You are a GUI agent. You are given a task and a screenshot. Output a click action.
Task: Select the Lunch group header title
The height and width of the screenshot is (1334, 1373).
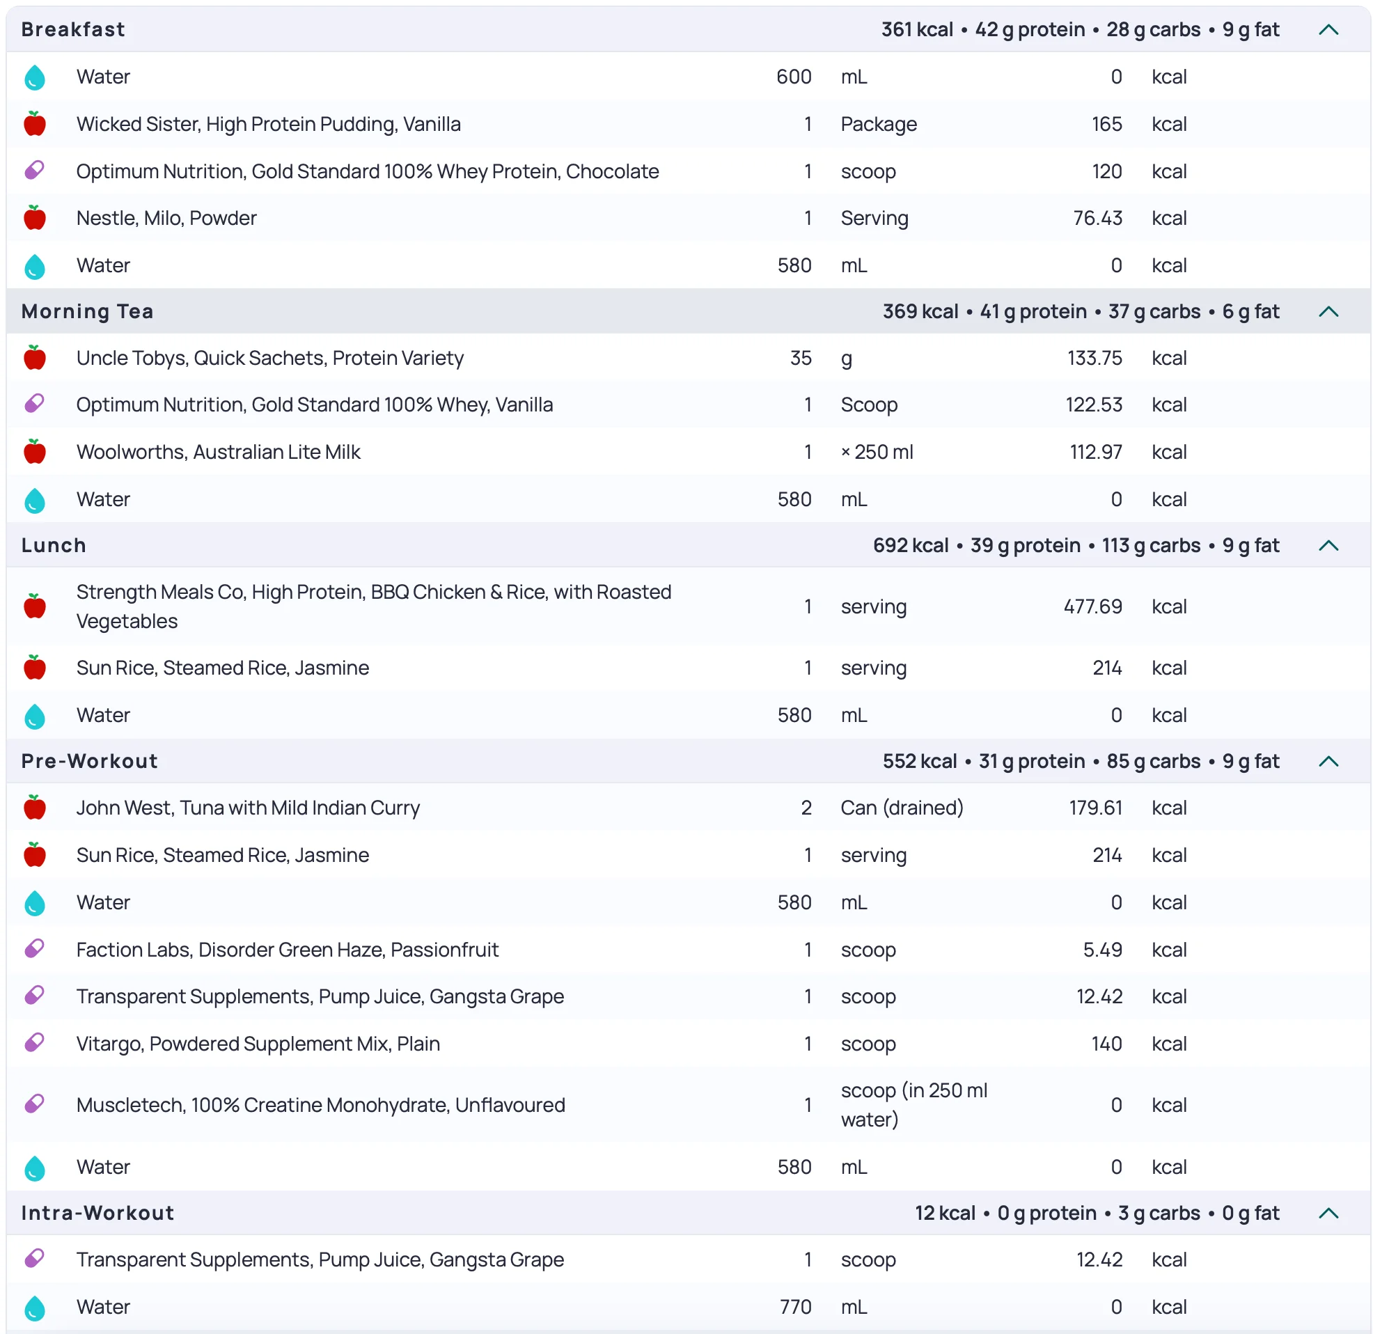[x=54, y=546]
